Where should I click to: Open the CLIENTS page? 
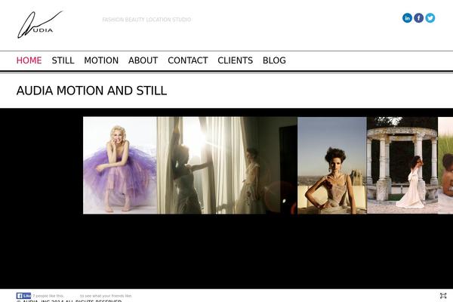235,60
